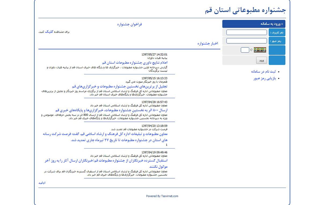
Task: Click the subtitle همزمان با روز خبرنگار صورت می گیرد
Action: tap(147, 82)
